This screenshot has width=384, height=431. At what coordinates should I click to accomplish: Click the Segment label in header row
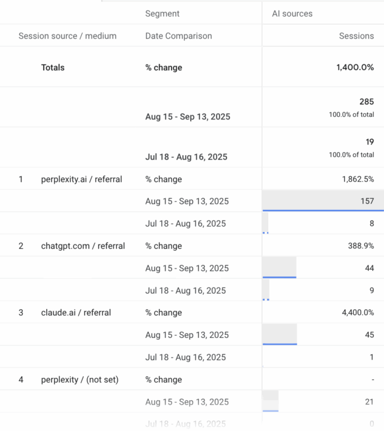(162, 14)
